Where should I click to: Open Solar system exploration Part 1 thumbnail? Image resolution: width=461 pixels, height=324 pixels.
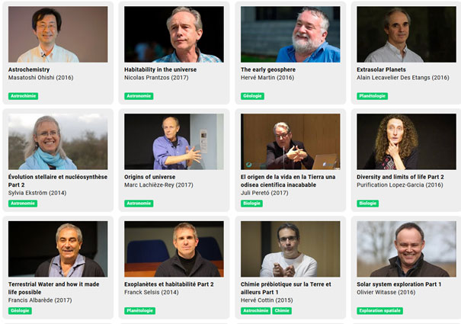point(406,249)
